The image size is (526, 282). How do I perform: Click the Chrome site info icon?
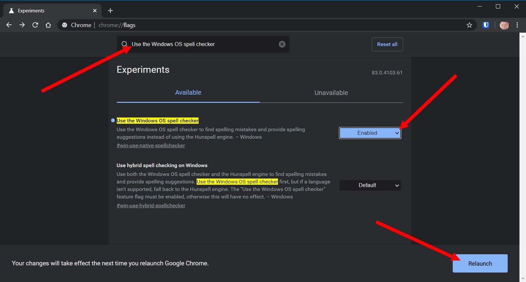point(65,25)
